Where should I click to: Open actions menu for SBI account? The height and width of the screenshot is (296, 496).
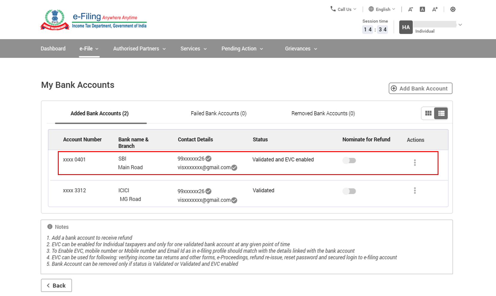415,162
